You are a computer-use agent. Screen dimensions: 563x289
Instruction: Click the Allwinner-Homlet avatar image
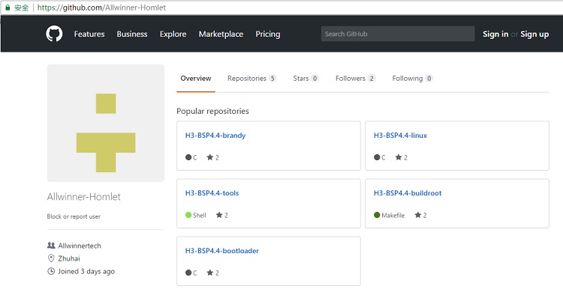click(x=106, y=123)
